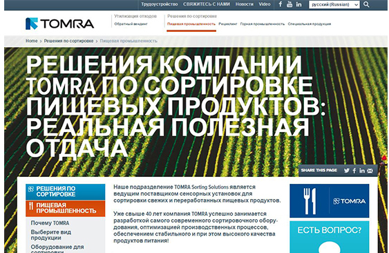Open Горная промышленность navigation item
The width and height of the screenshot is (389, 253).
pos(263,24)
